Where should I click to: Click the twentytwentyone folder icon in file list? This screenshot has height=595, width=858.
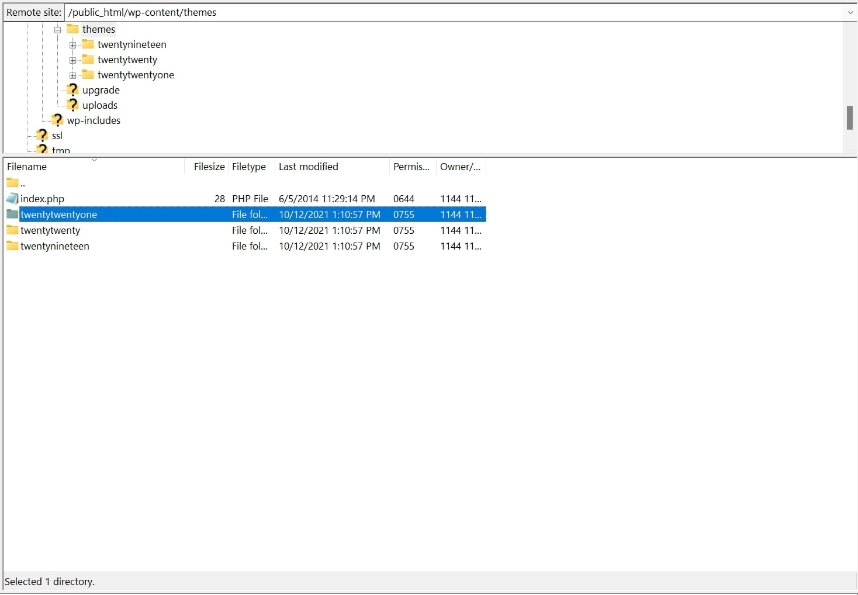pos(12,215)
